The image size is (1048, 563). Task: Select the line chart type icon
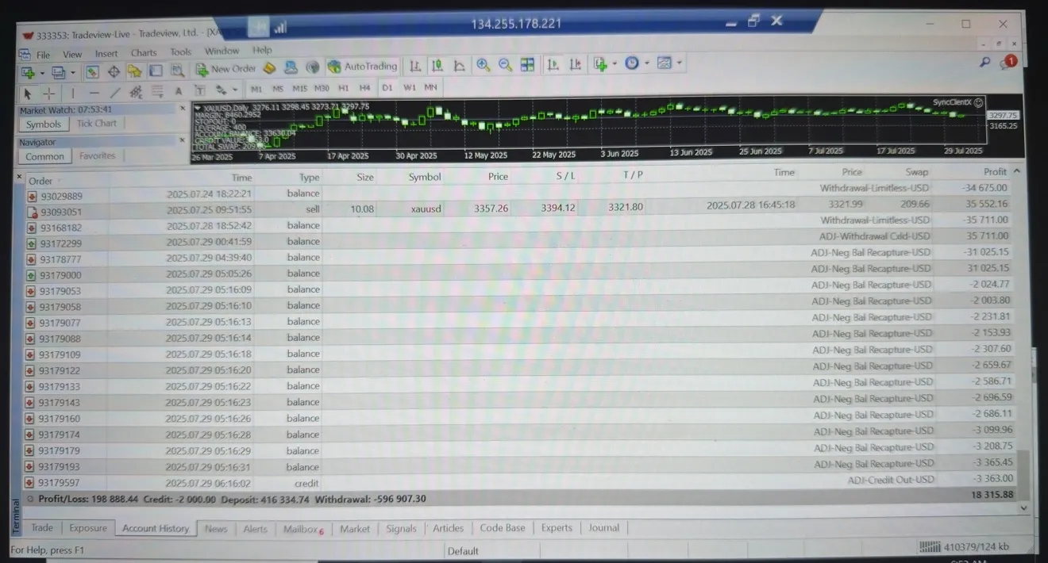[x=460, y=66]
